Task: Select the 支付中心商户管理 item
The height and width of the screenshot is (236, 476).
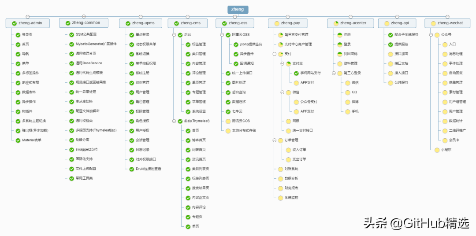Action: pyautogui.click(x=295, y=44)
